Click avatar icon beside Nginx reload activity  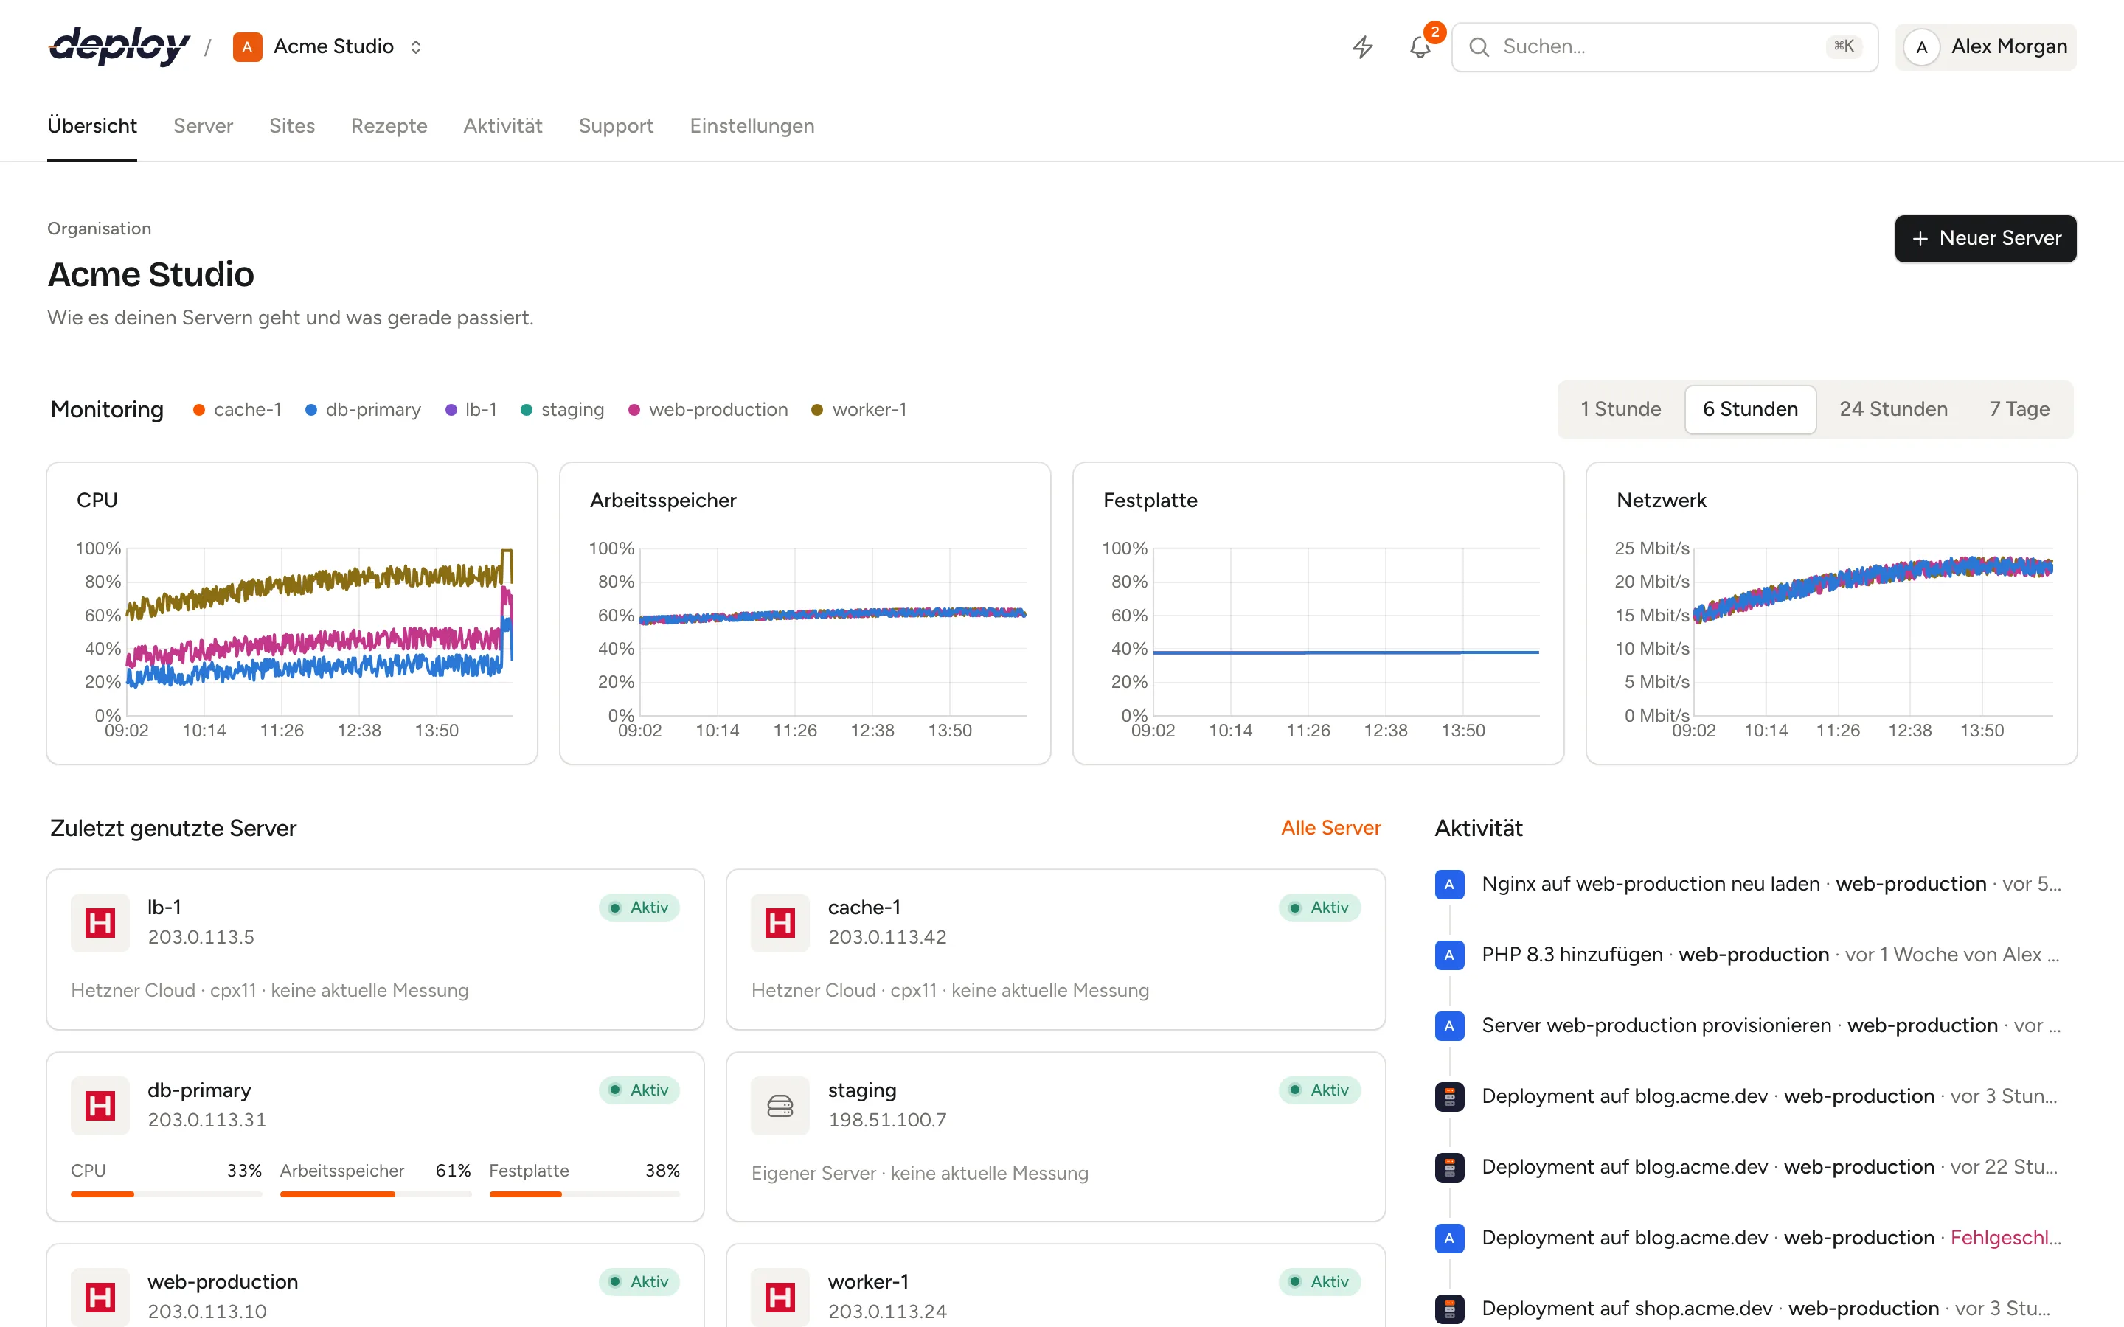point(1449,884)
